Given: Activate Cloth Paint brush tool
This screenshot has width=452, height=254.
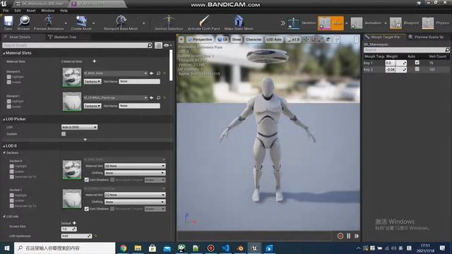Looking at the screenshot, I should tap(204, 22).
